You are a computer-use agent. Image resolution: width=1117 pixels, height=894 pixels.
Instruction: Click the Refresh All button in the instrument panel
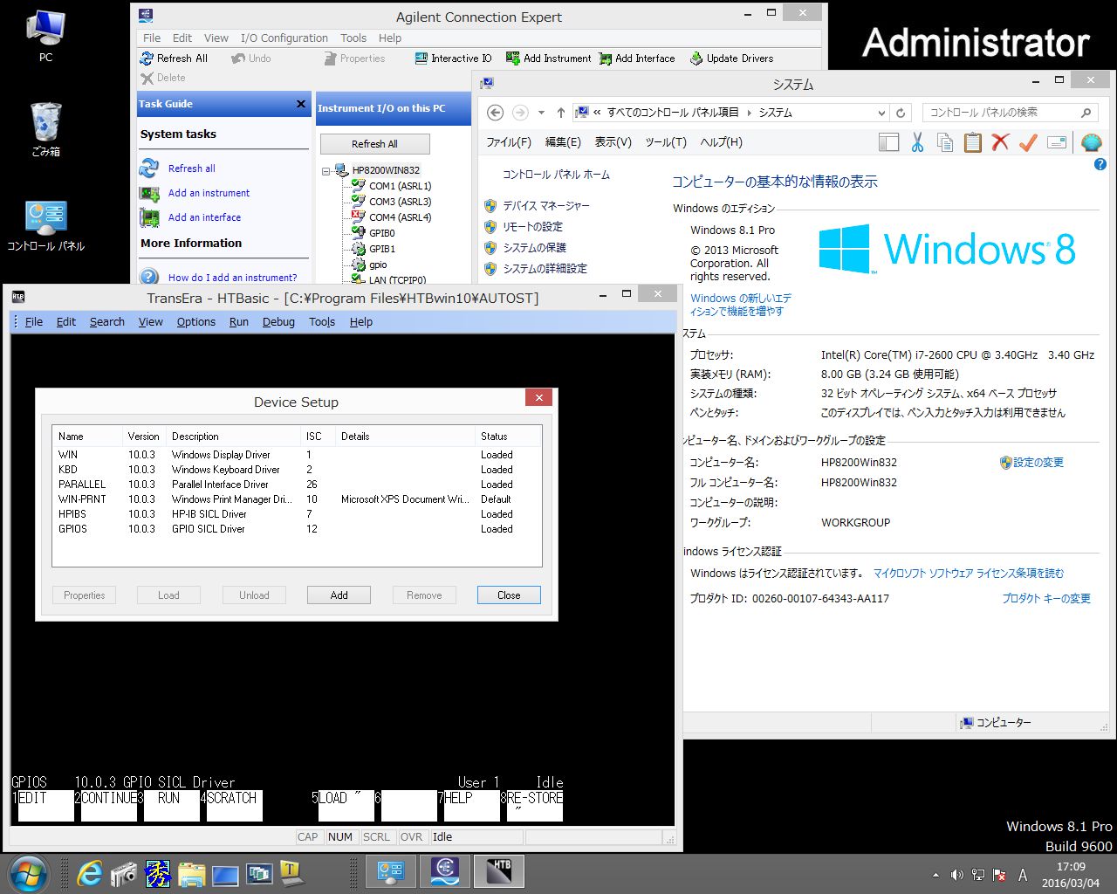coord(374,144)
